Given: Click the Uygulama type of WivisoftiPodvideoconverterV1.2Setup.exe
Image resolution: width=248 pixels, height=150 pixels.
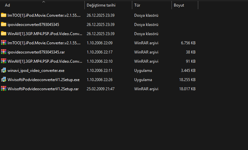Looking at the screenshot, I should (143, 80).
